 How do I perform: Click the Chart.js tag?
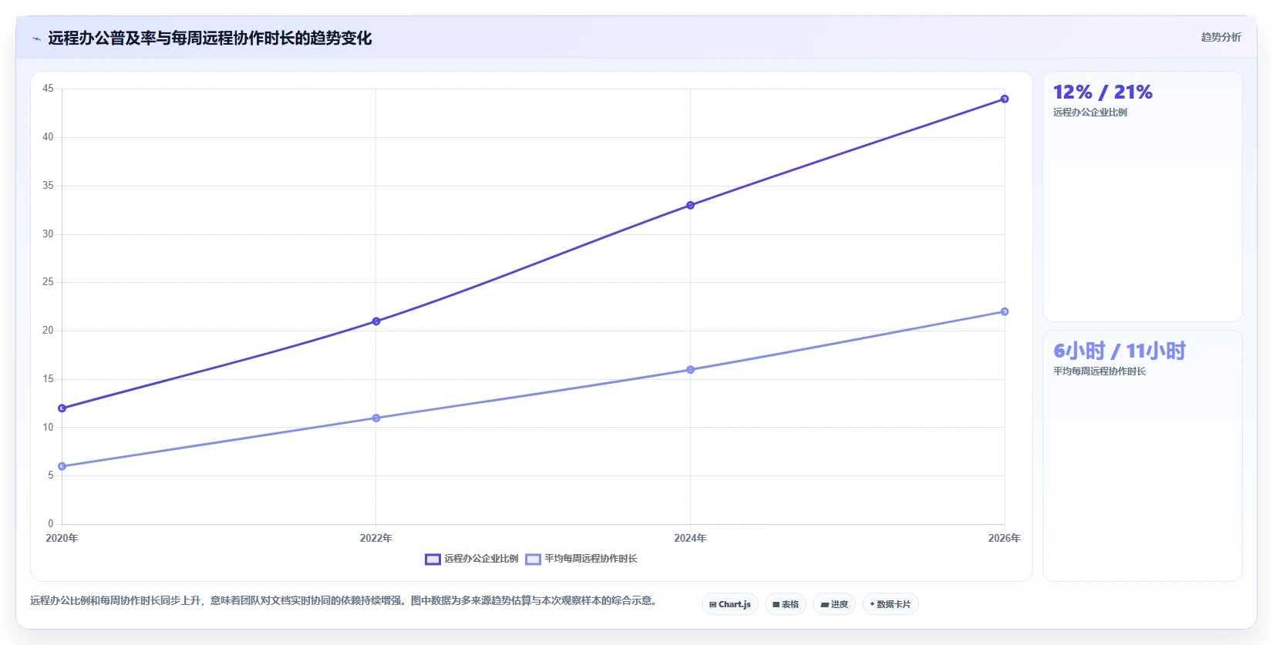[730, 604]
